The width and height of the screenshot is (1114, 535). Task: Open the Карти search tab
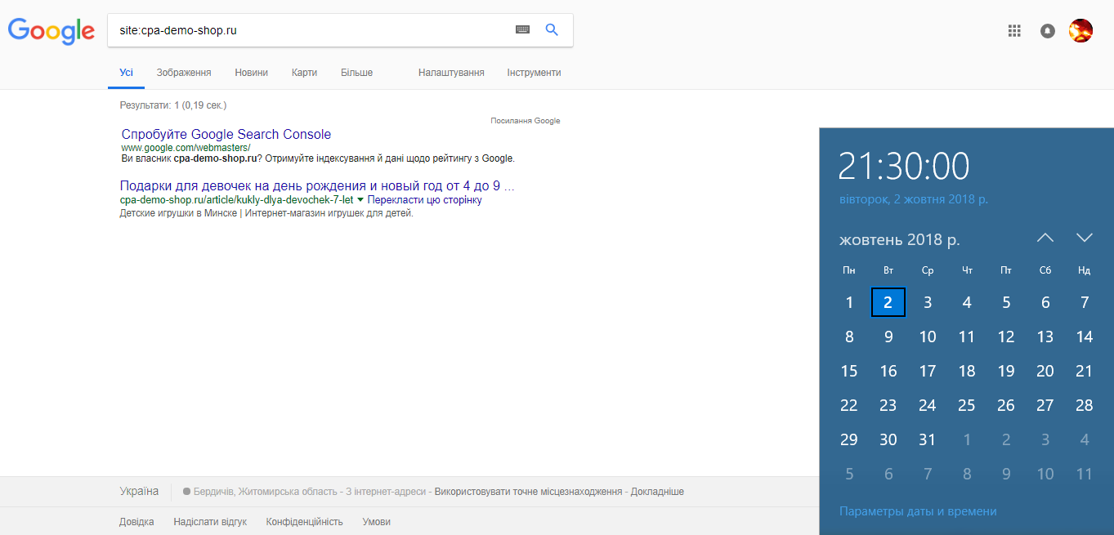pos(304,73)
